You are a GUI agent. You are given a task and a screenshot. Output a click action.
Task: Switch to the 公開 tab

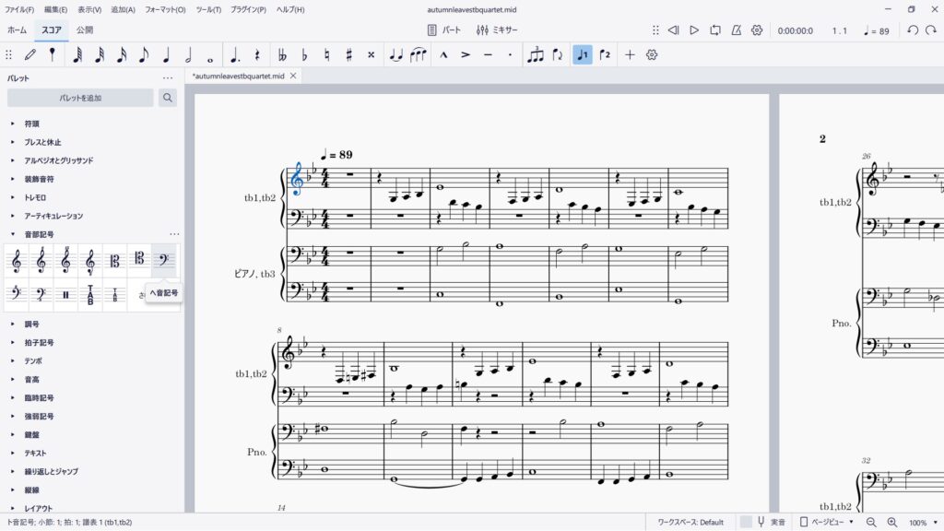coord(85,30)
